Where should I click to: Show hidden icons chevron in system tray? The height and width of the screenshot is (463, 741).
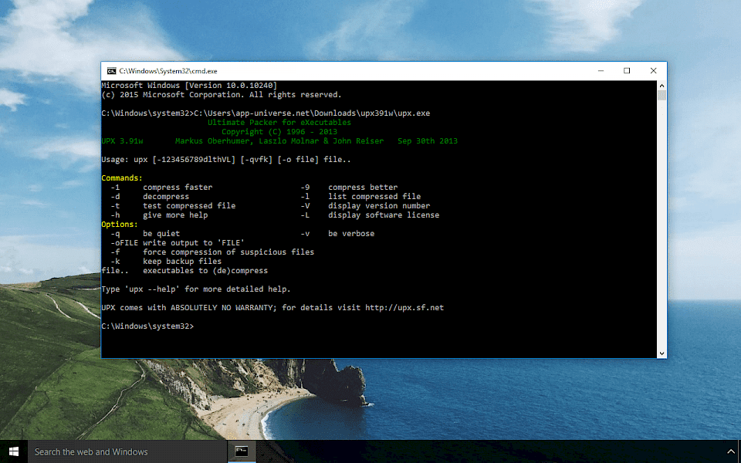pyautogui.click(x=731, y=451)
